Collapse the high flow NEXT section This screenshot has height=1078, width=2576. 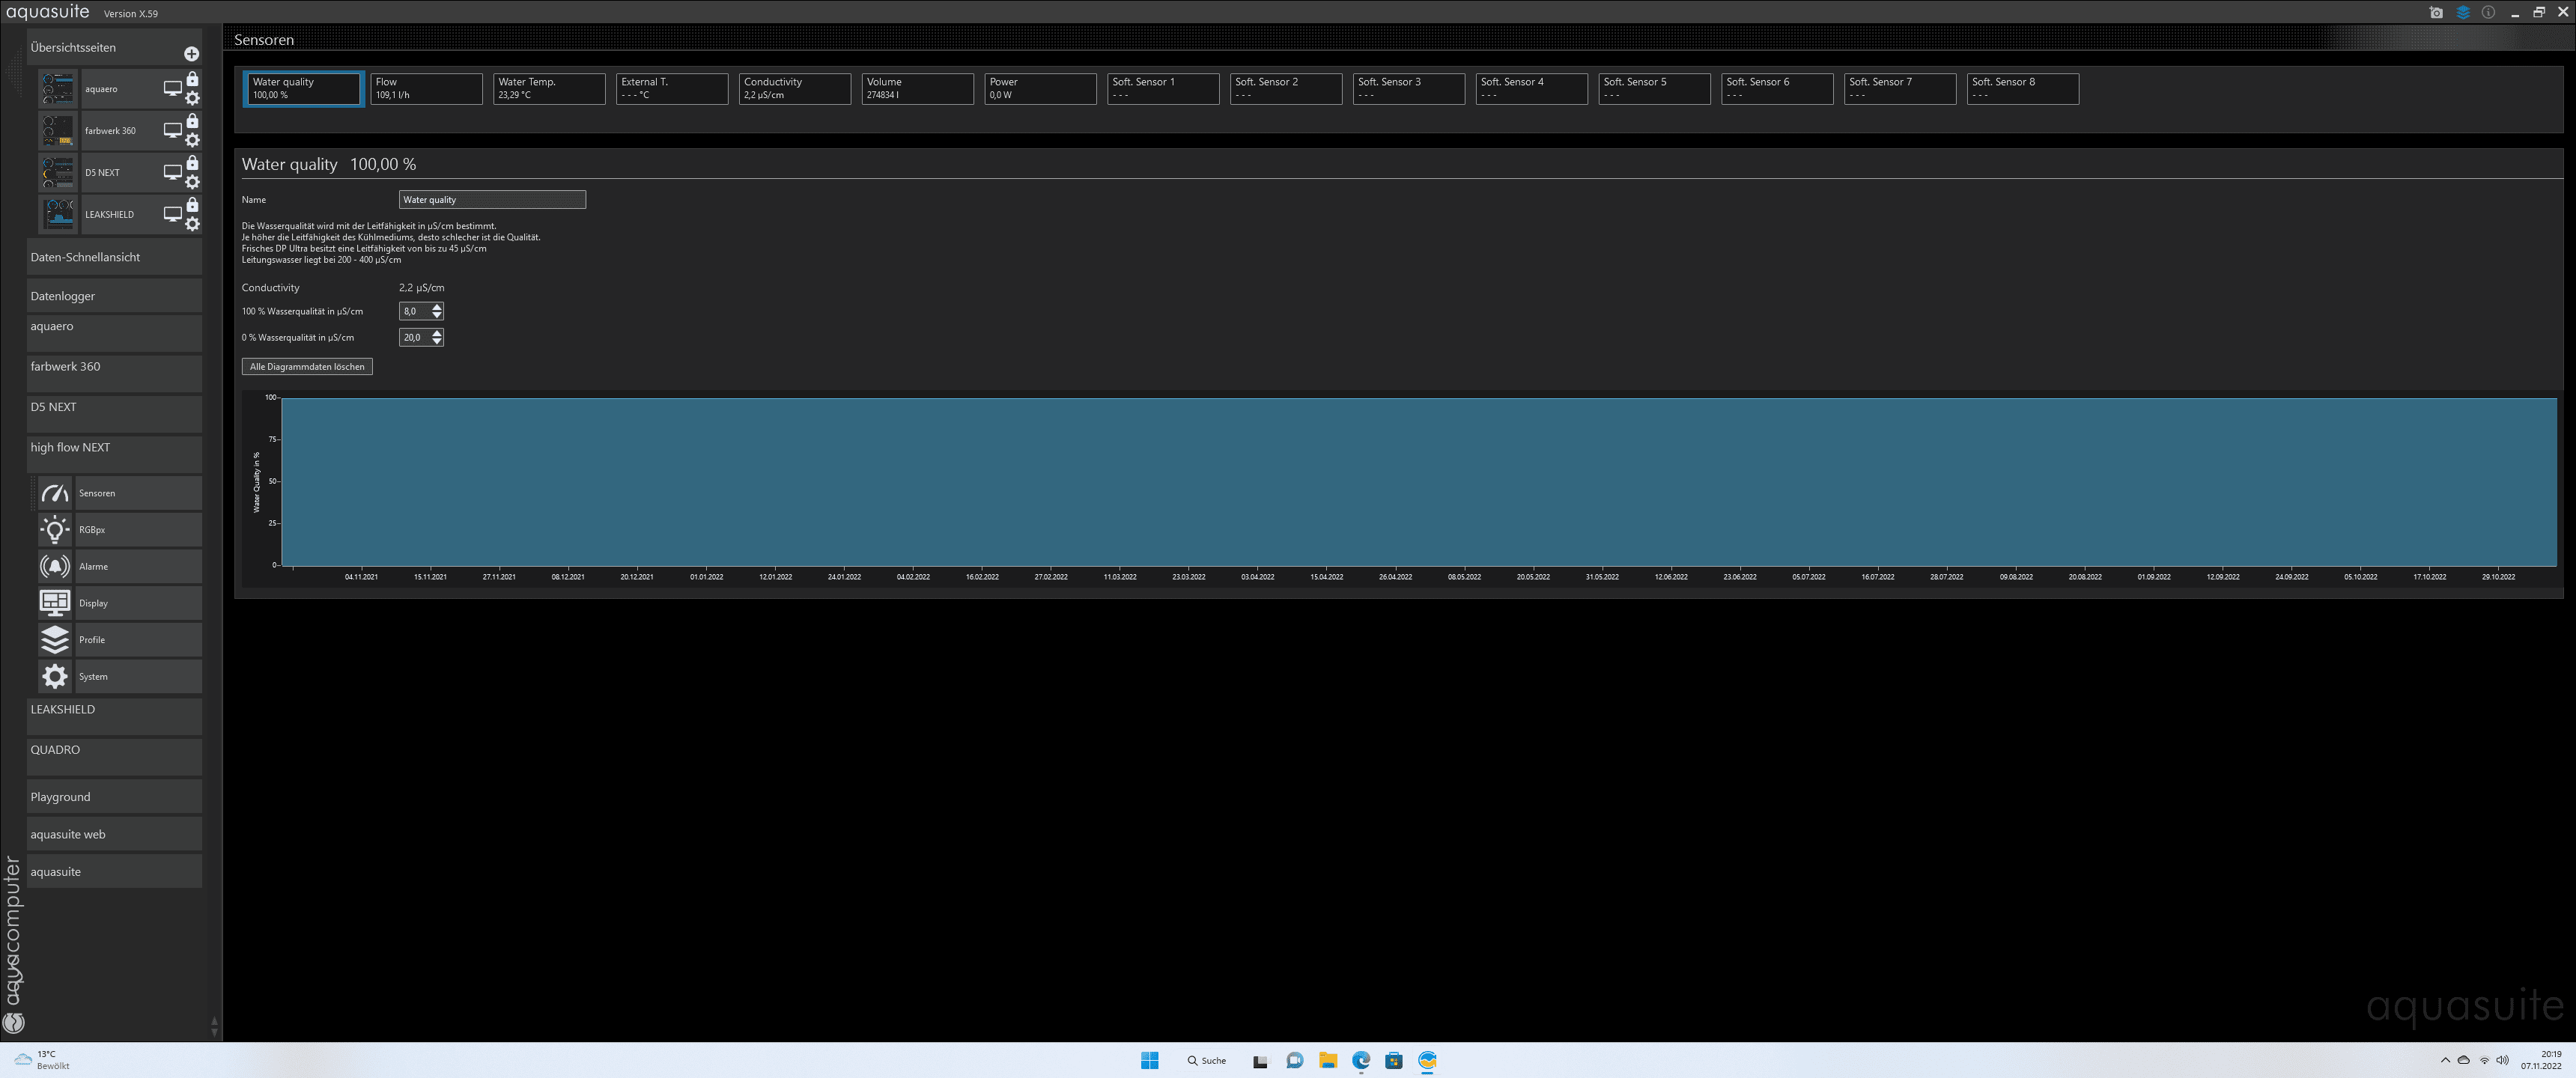coord(114,454)
